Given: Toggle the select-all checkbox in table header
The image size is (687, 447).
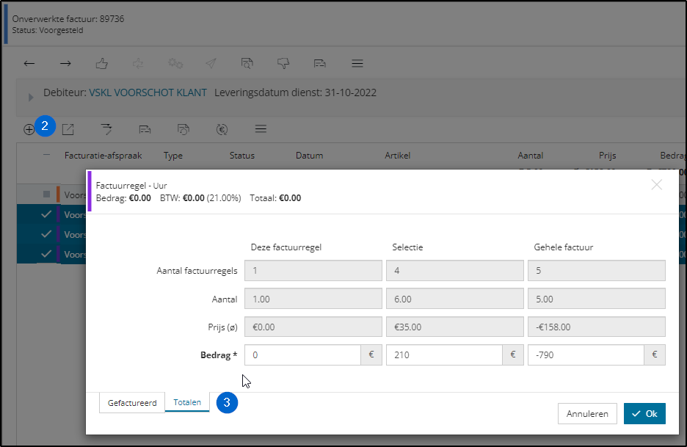Looking at the screenshot, I should point(46,155).
